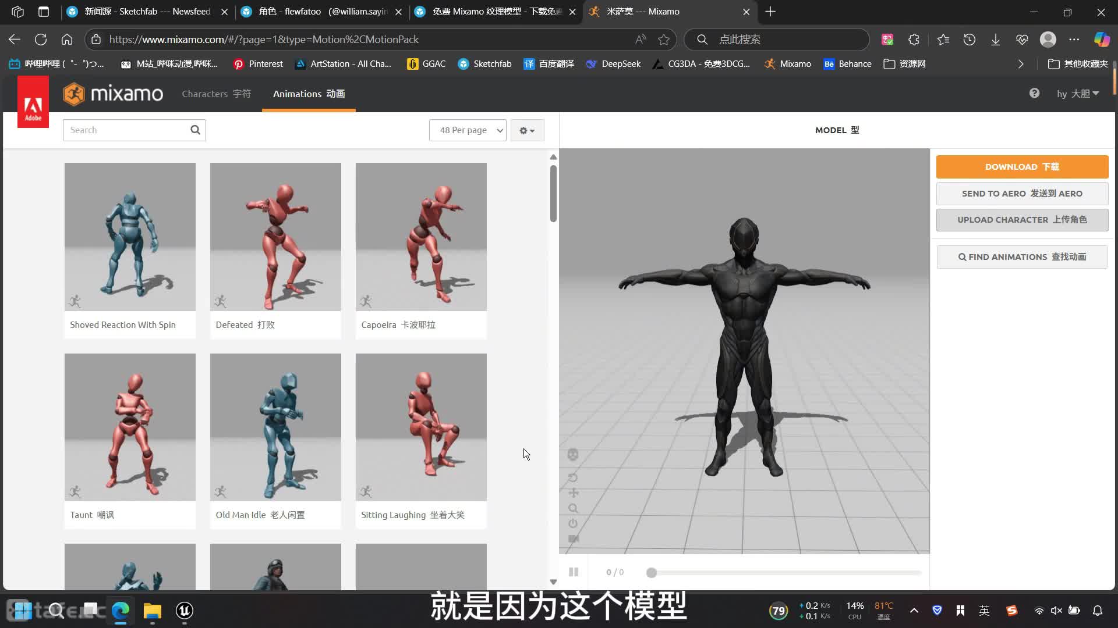Select the Defeated 打败 animation thumbnail

(x=275, y=237)
